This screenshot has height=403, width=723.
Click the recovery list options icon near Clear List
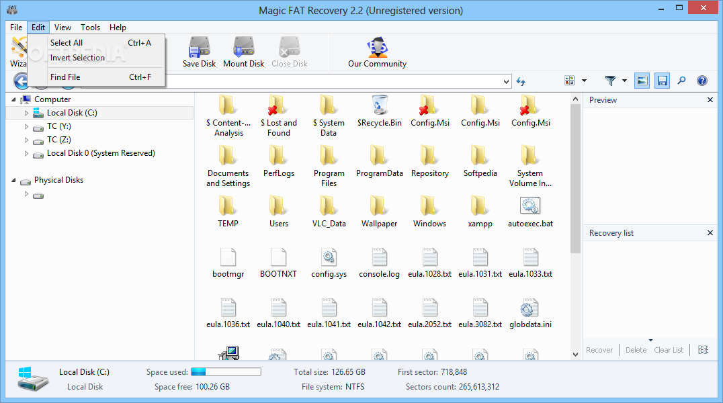click(703, 350)
